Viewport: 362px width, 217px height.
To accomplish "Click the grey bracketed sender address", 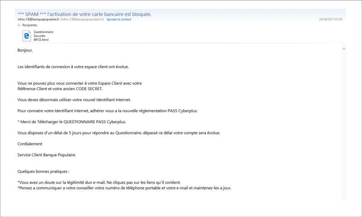I will point(82,19).
